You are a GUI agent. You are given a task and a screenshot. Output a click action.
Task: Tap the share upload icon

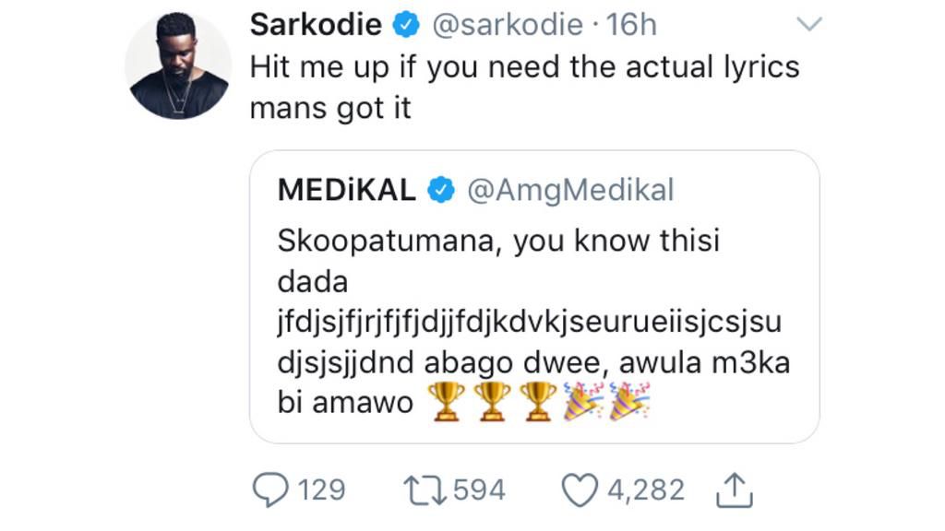pos(735,491)
